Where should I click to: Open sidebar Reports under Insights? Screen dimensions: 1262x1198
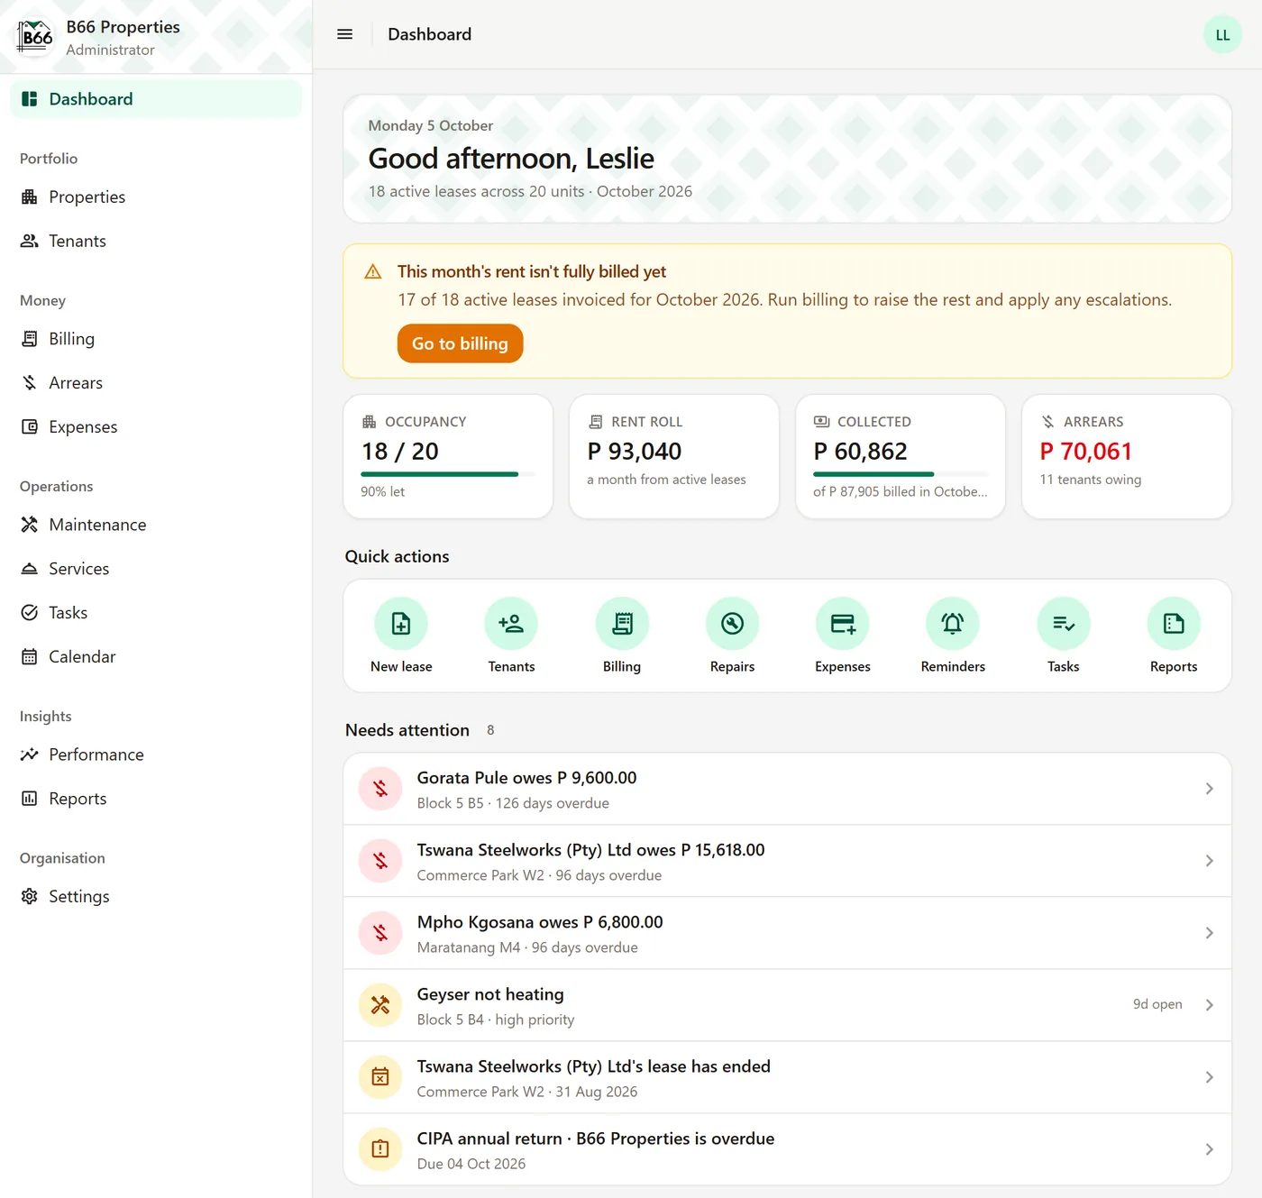156,799
